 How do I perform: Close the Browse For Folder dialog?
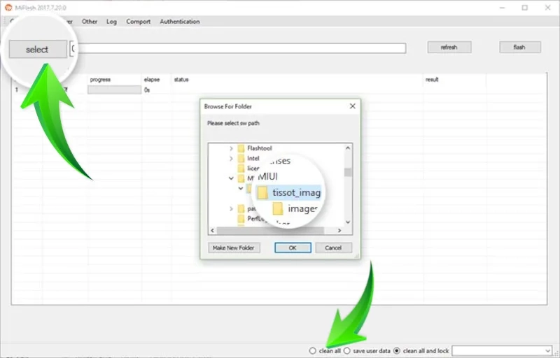pyautogui.click(x=353, y=106)
